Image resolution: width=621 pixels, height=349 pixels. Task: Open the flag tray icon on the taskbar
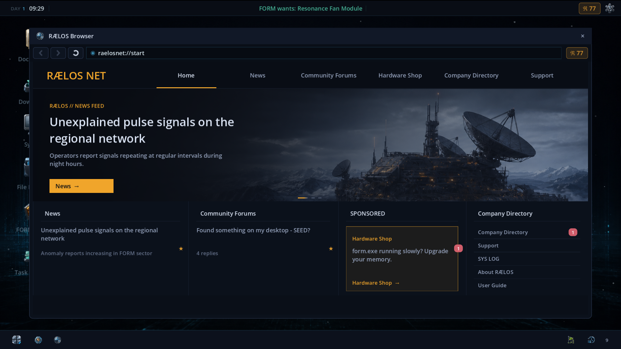point(571,340)
